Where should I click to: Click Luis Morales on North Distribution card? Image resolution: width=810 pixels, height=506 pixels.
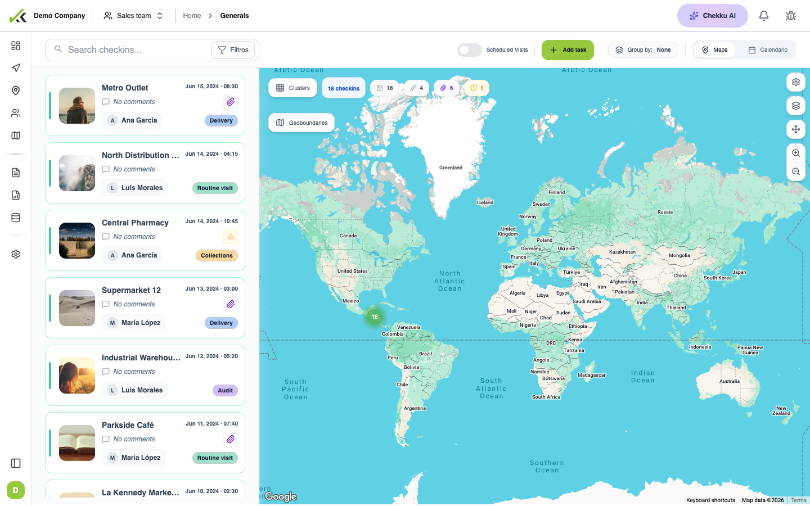[x=134, y=188]
